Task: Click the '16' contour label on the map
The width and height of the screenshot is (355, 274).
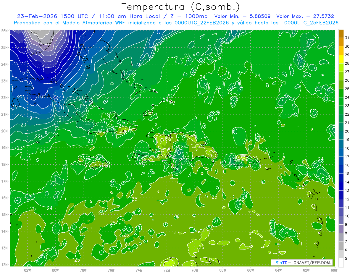Action: coord(40,97)
